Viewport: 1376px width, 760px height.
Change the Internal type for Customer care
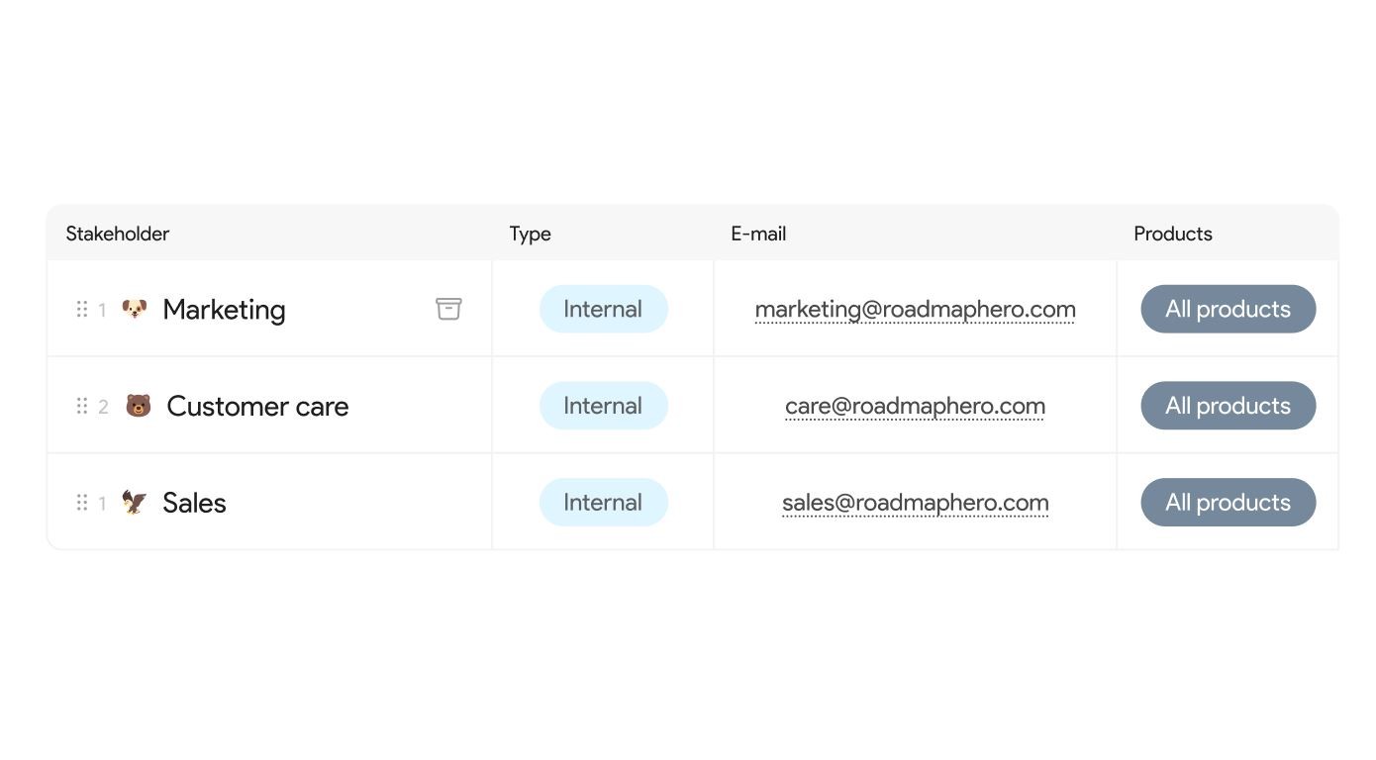coord(604,406)
